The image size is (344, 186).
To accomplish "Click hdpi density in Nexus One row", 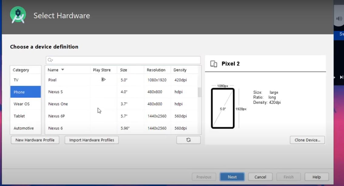I will [179, 104].
